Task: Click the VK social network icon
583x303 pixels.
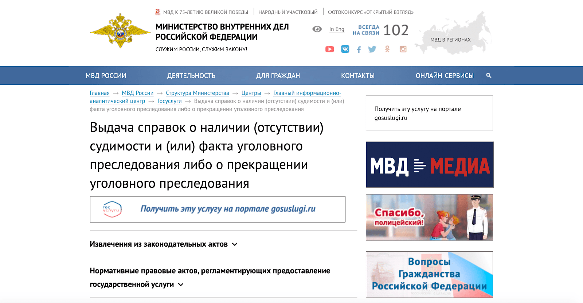Action: coord(345,49)
